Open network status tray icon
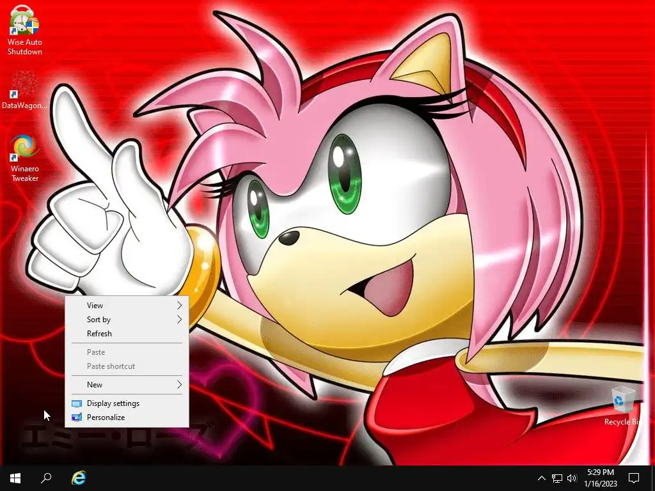 557,478
